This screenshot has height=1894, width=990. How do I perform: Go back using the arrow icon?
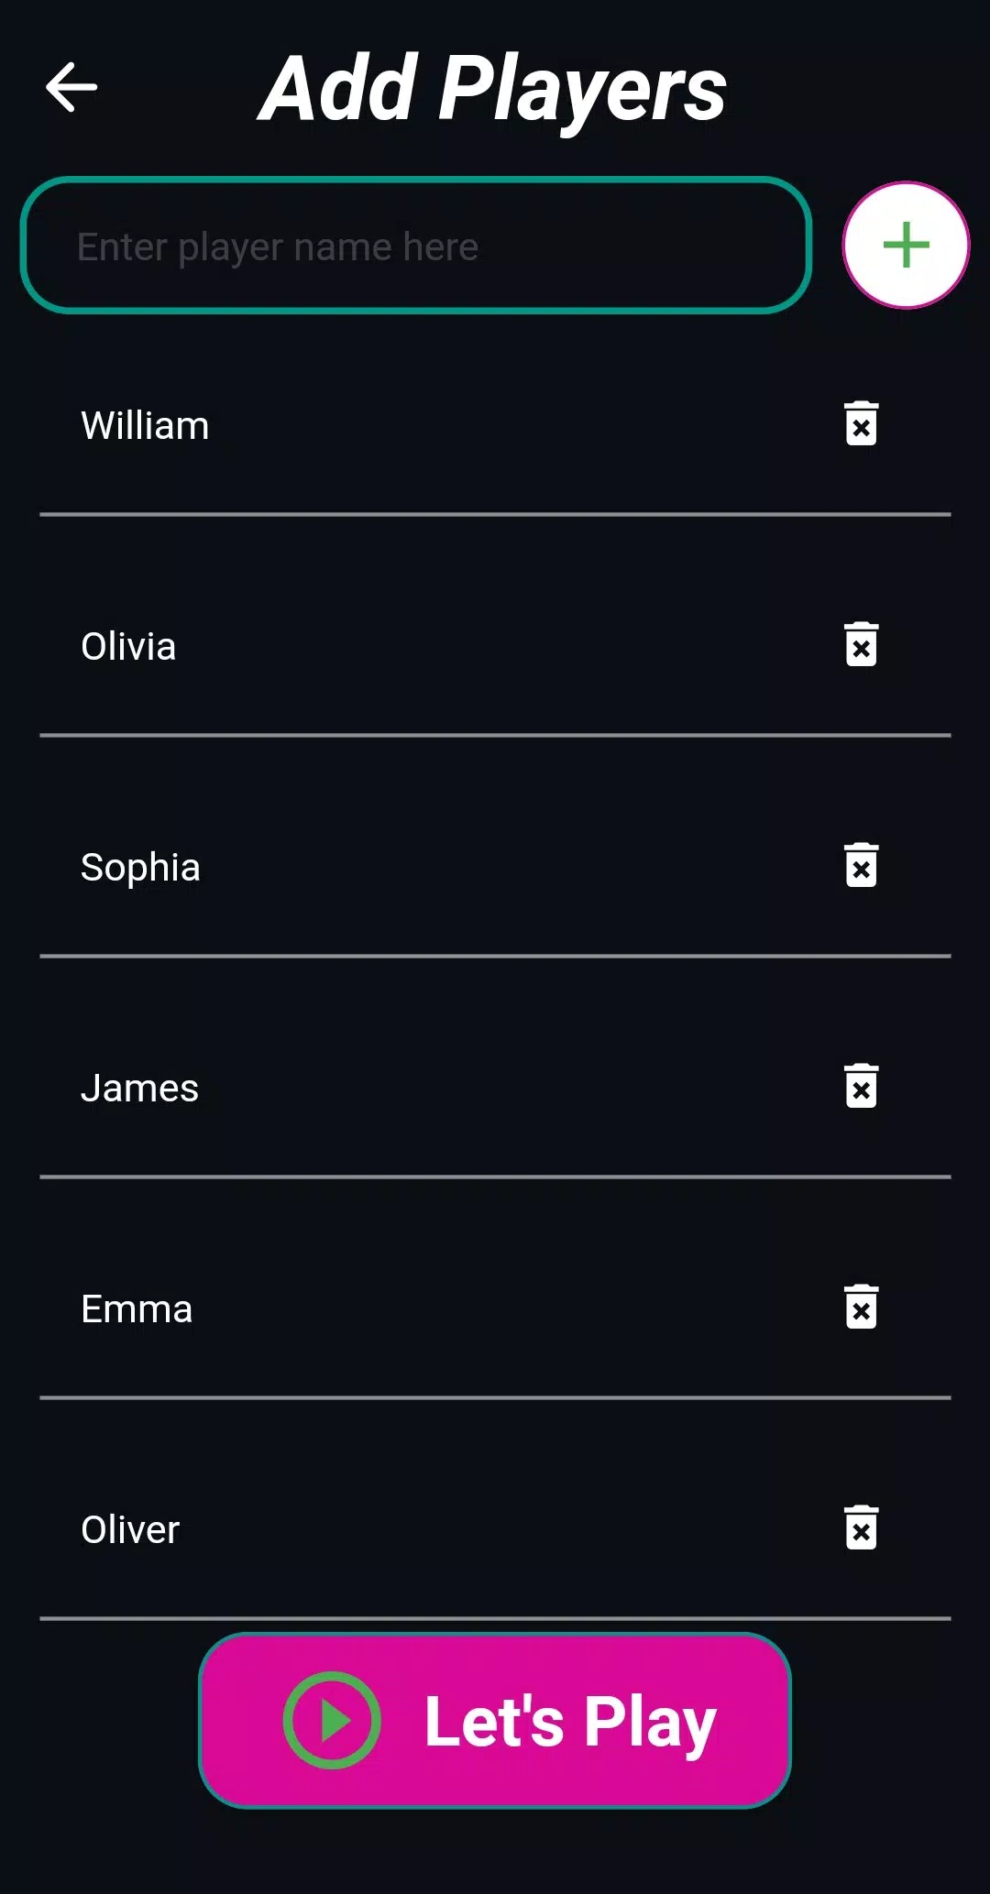click(71, 88)
